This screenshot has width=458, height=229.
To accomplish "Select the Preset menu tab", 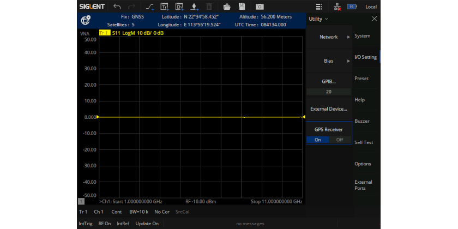I will tap(361, 79).
